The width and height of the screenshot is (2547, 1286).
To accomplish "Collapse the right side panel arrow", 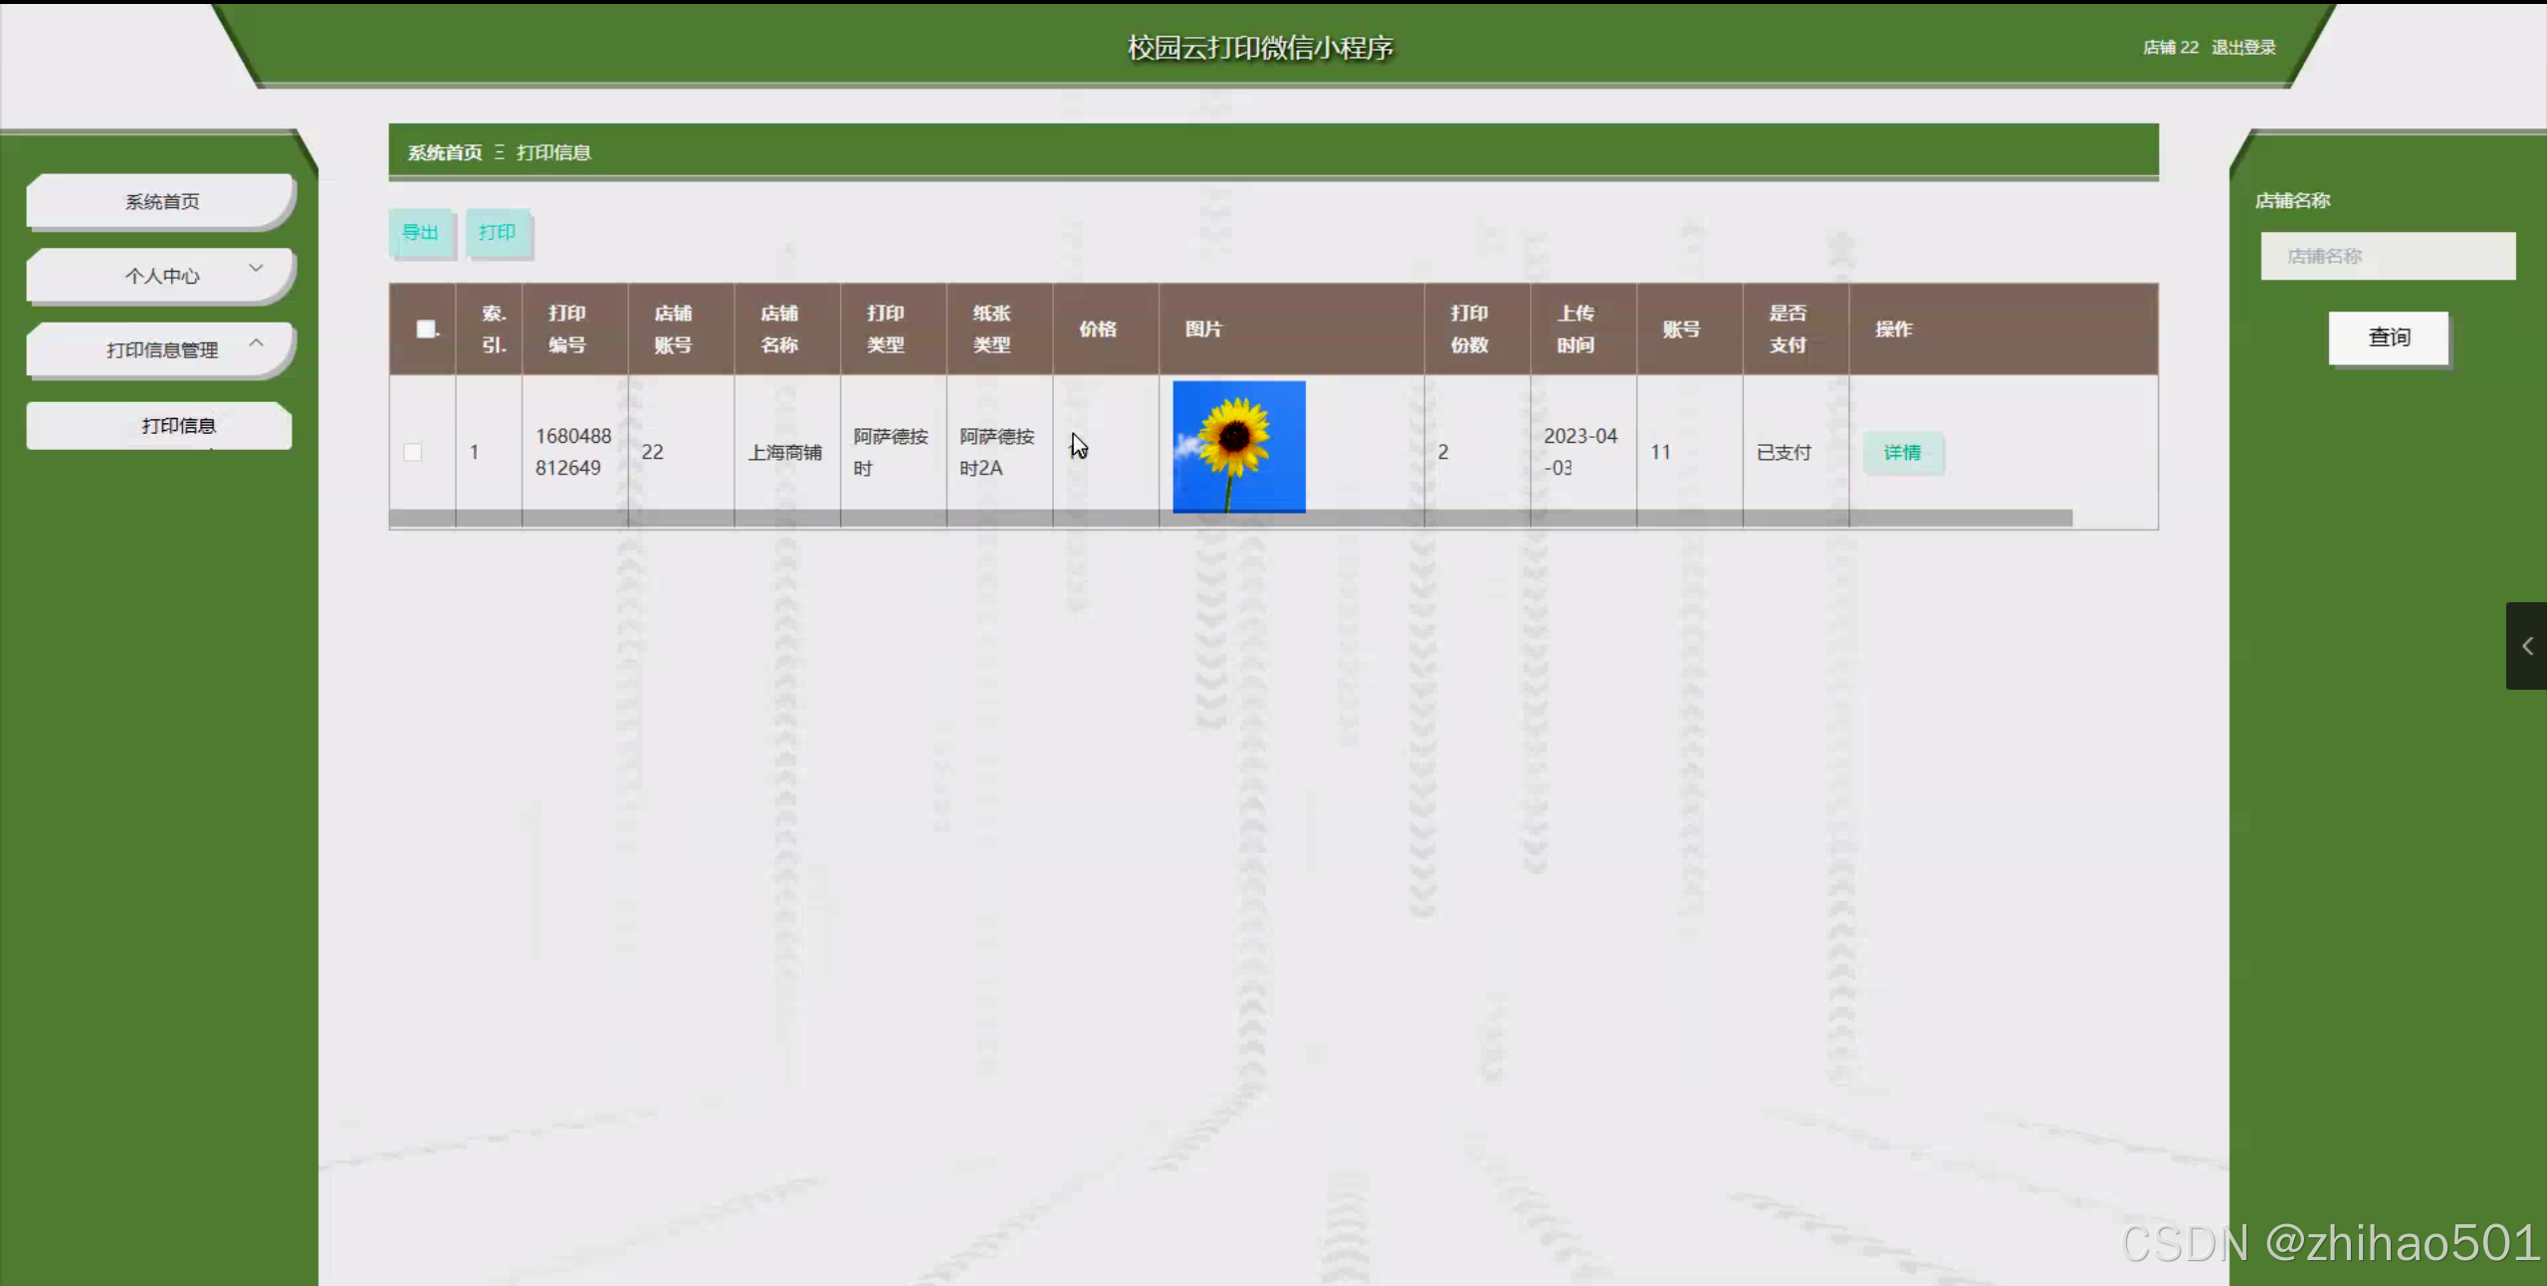I will pos(2526,646).
